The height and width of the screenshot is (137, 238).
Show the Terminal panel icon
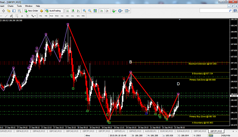(x=14, y=11)
